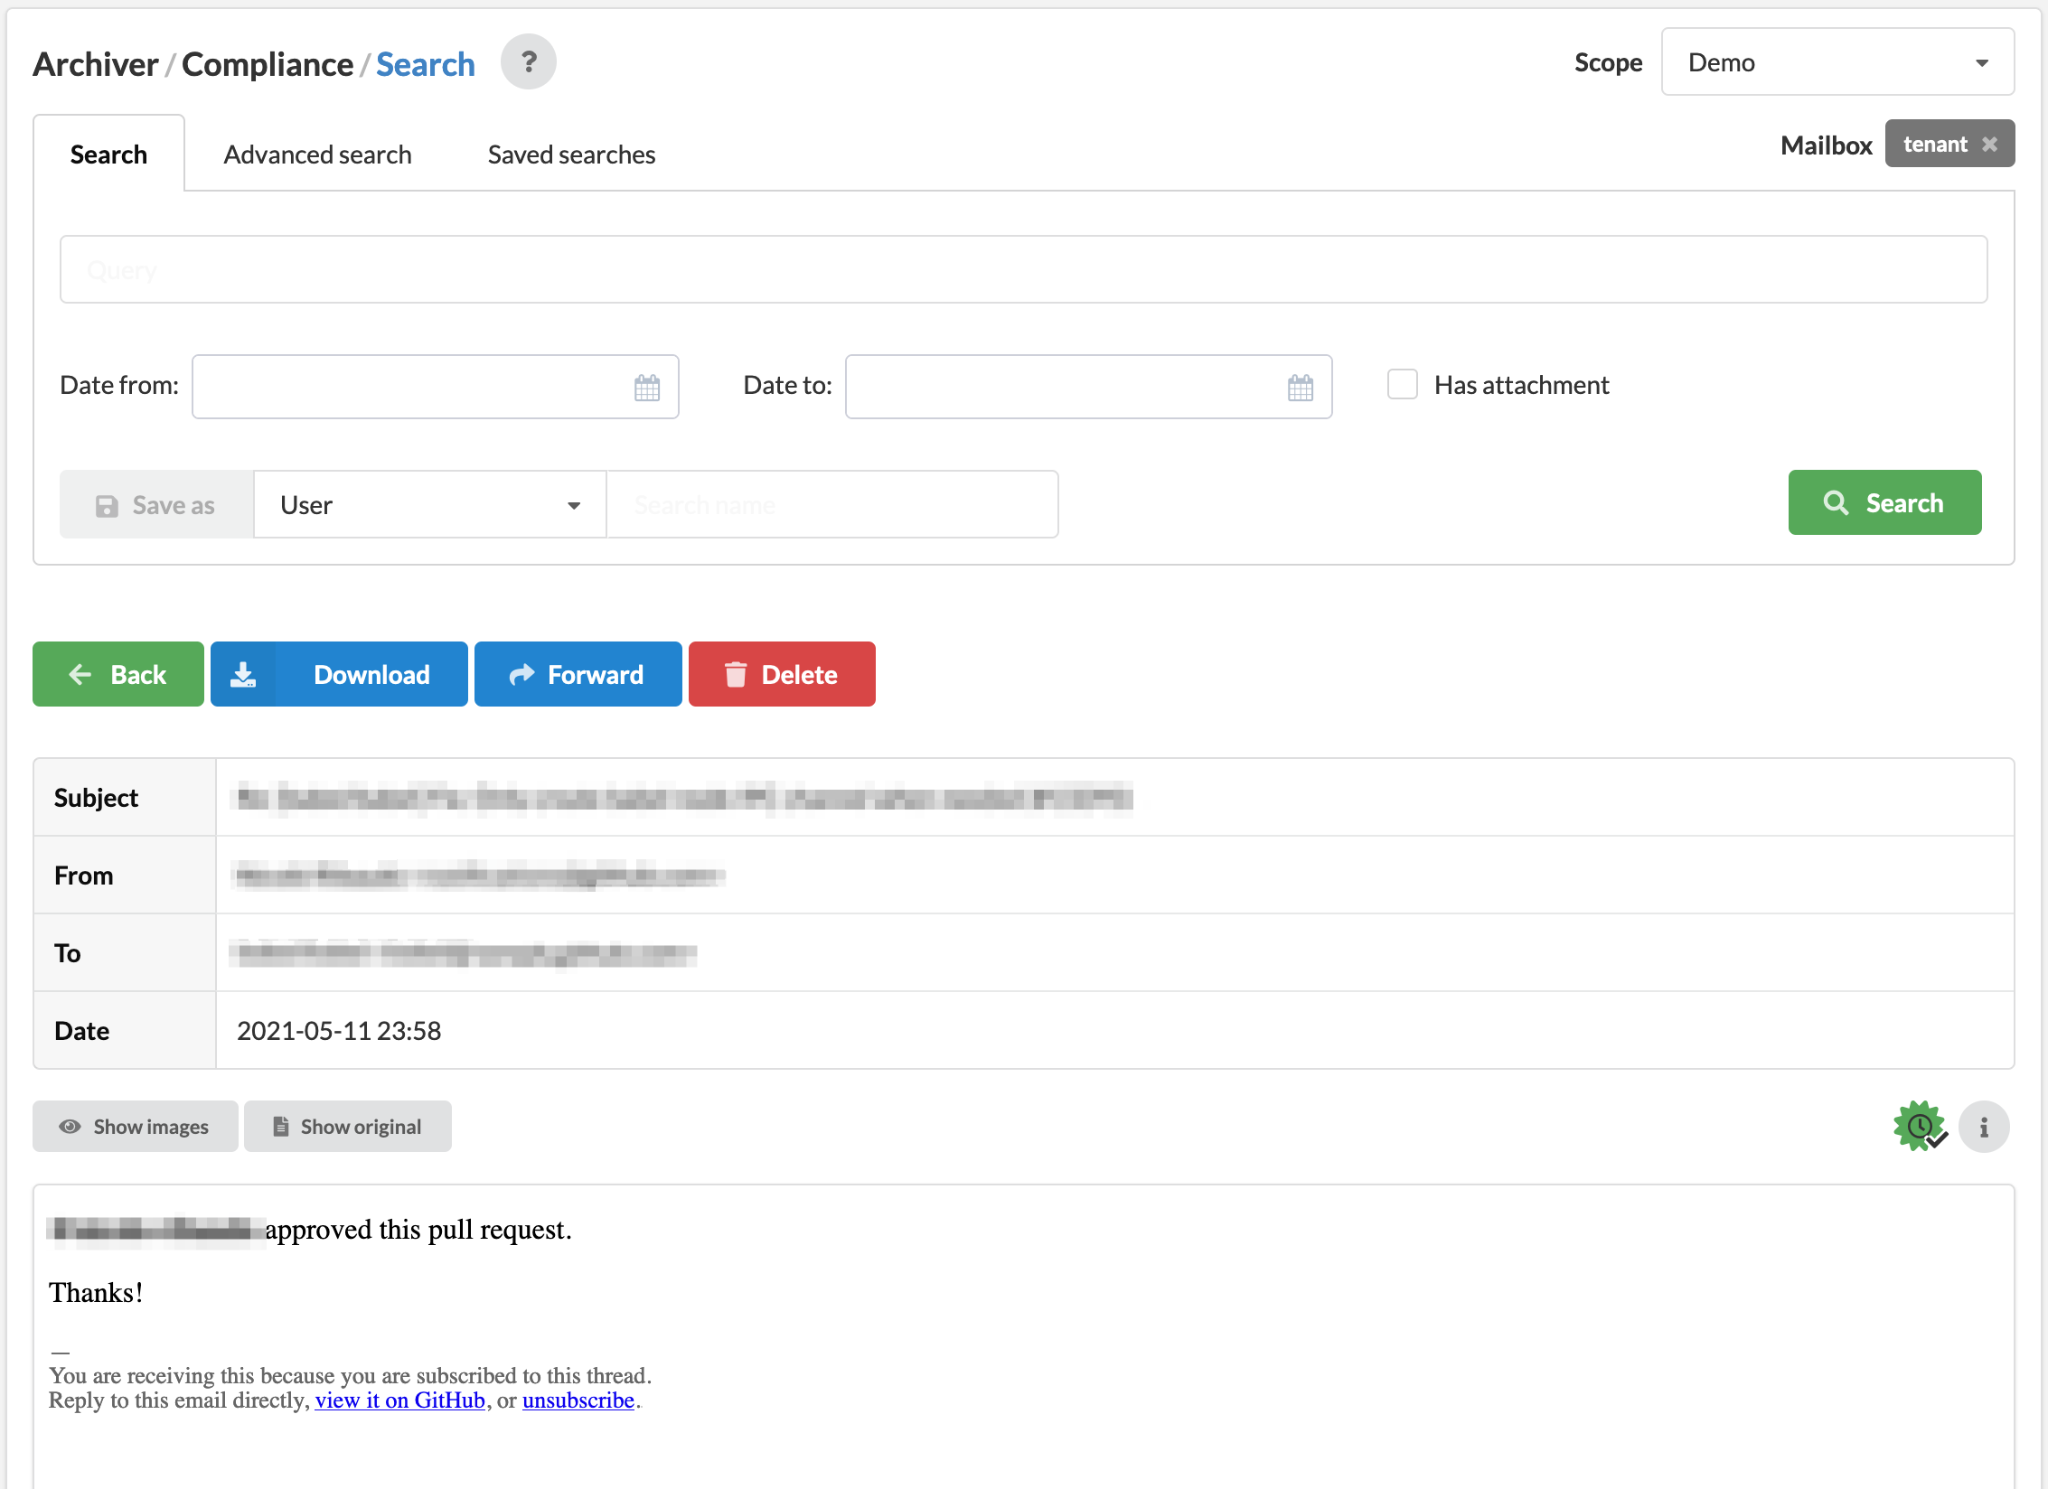This screenshot has width=2048, height=1489.
Task: Click the 'Thanks!' text in message body
Action: [x=96, y=1293]
